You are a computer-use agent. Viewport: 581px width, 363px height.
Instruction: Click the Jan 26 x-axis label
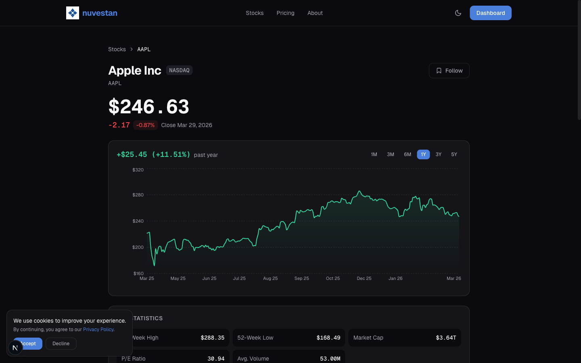coord(395,278)
